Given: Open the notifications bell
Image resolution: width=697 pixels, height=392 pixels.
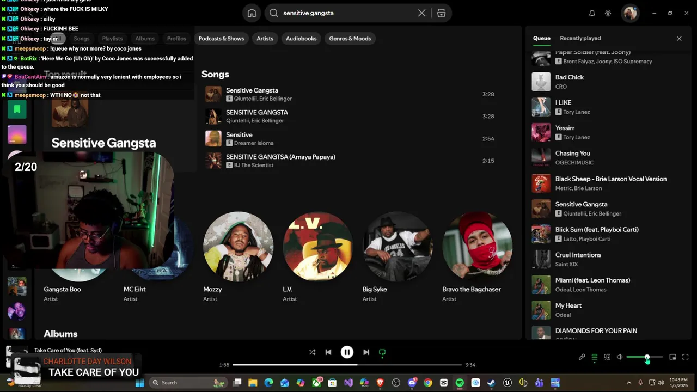Looking at the screenshot, I should 592,13.
